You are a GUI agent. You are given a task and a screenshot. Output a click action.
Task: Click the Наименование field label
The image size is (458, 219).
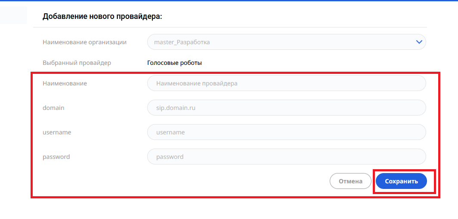pyautogui.click(x=65, y=83)
